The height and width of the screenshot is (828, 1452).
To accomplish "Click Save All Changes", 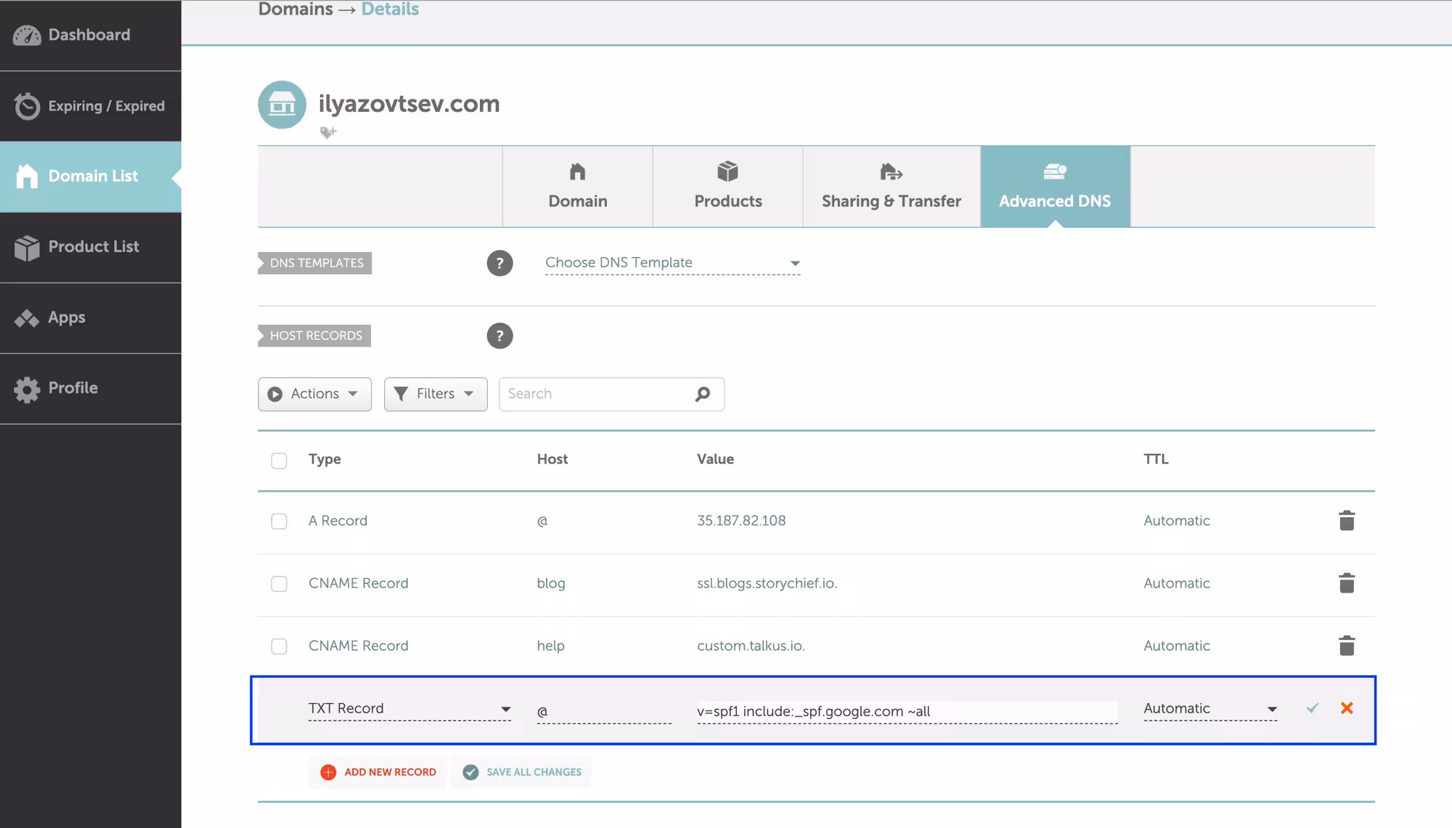I will point(522,772).
